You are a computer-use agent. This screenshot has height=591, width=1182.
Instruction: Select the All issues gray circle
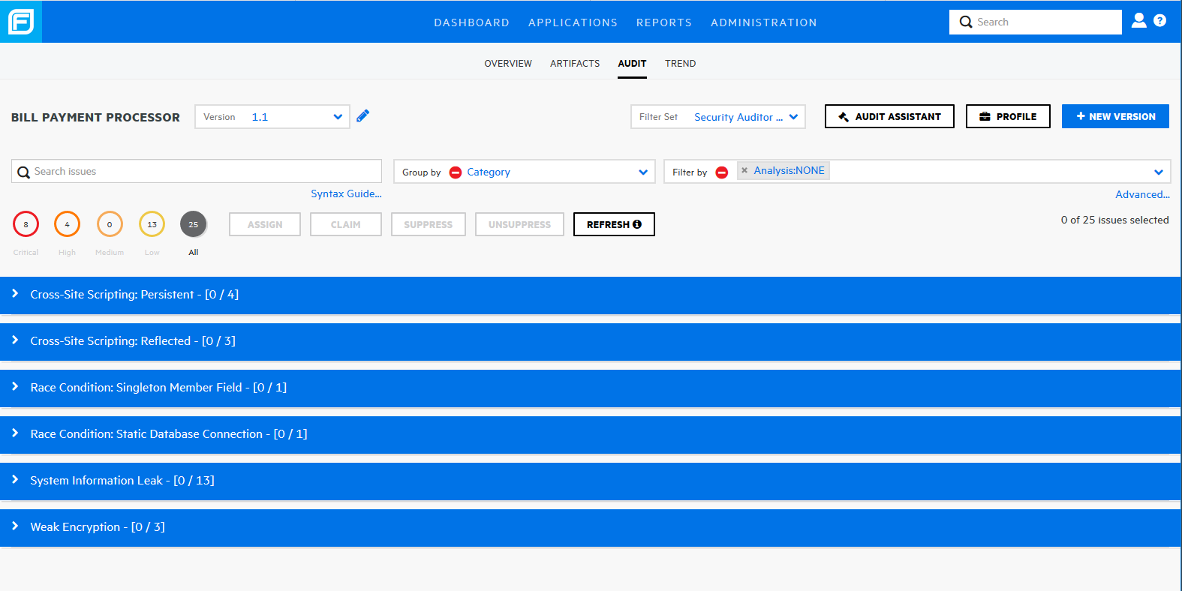pyautogui.click(x=193, y=224)
